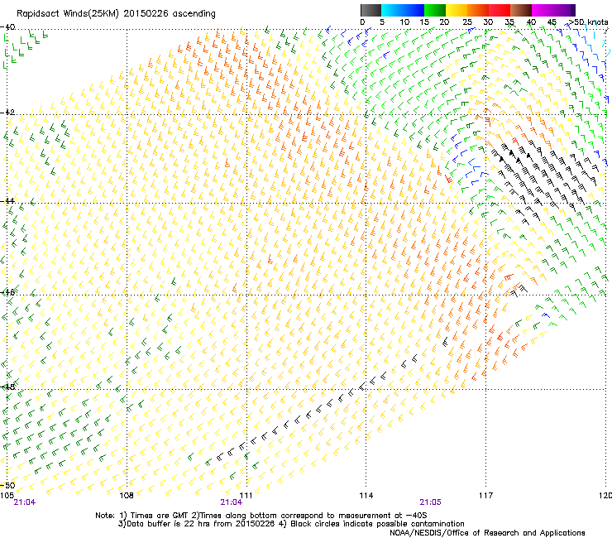Select the cyan-blue 5-15 knots legend swatch
The image size is (612, 538).
coord(403,10)
